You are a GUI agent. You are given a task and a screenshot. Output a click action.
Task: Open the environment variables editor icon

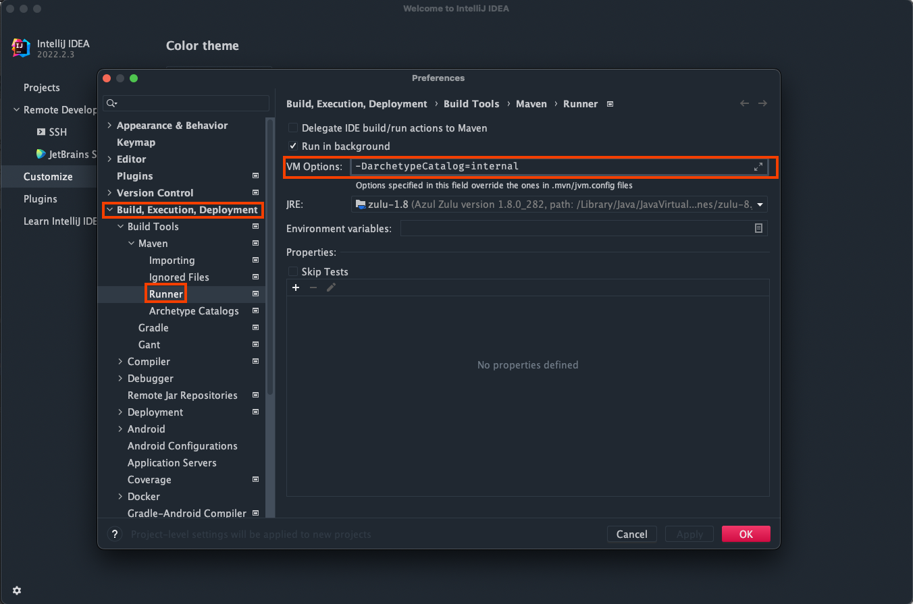coord(758,229)
